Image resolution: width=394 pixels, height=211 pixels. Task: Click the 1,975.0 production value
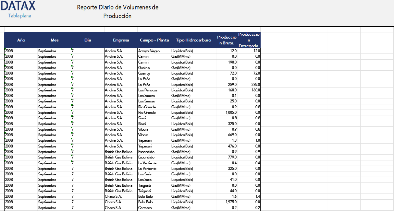tap(230, 202)
